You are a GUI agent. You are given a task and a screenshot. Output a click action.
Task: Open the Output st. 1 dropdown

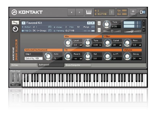50,27
